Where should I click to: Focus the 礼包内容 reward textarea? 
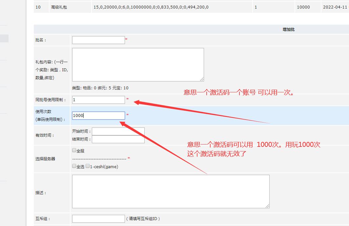[x=138, y=64]
